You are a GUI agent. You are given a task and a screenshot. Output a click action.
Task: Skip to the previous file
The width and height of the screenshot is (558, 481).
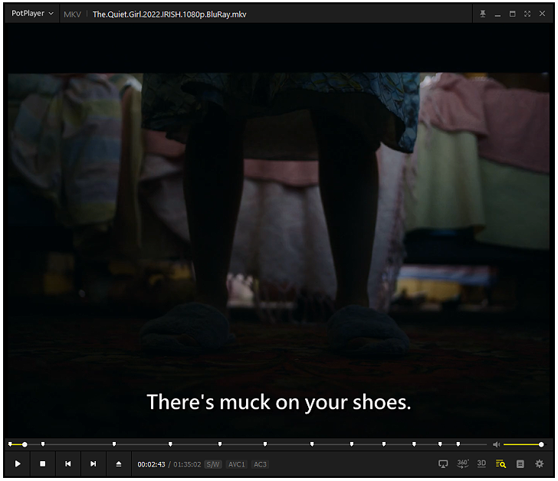point(68,463)
